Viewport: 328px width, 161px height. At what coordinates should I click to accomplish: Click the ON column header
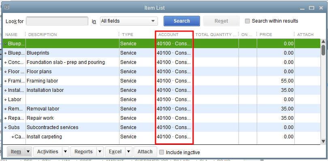click(x=247, y=35)
